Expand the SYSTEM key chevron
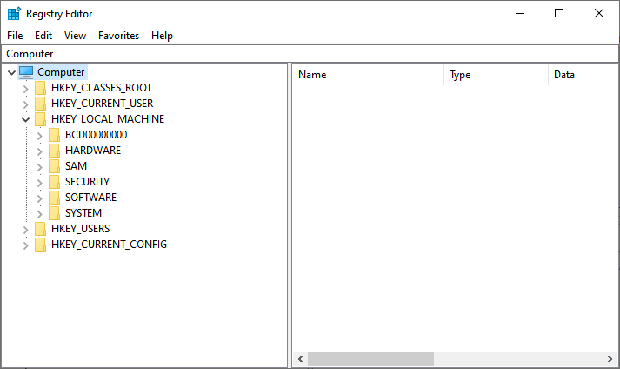The width and height of the screenshot is (620, 369). click(40, 213)
